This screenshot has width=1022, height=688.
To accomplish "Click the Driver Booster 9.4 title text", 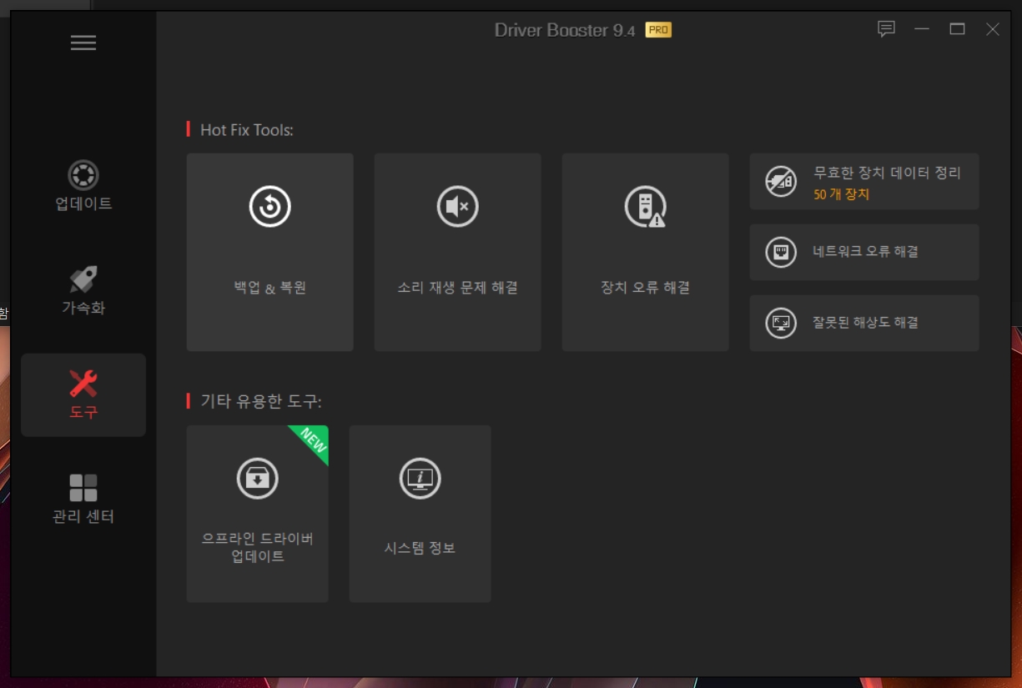I will click(565, 30).
